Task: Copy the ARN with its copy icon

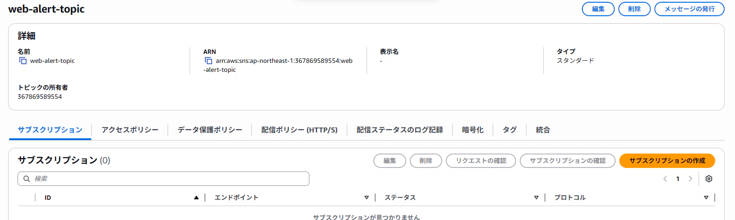Action: [209, 61]
